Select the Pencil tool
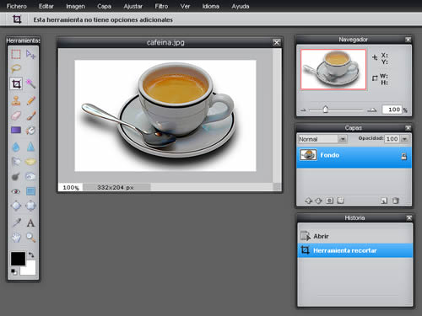Screen dimensions: 422x316 point(30,100)
